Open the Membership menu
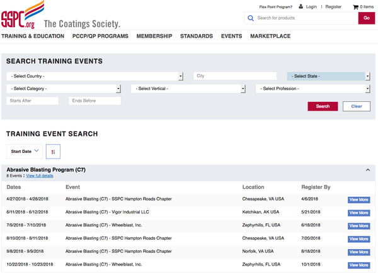378x273 pixels. tap(154, 36)
